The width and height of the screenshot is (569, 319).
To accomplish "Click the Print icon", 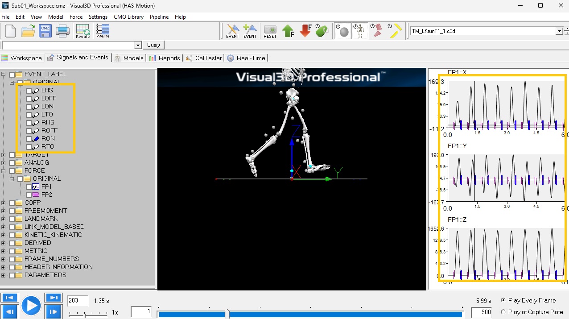I will point(62,31).
